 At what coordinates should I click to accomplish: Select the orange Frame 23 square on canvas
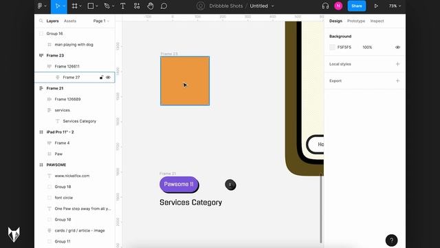(x=185, y=81)
